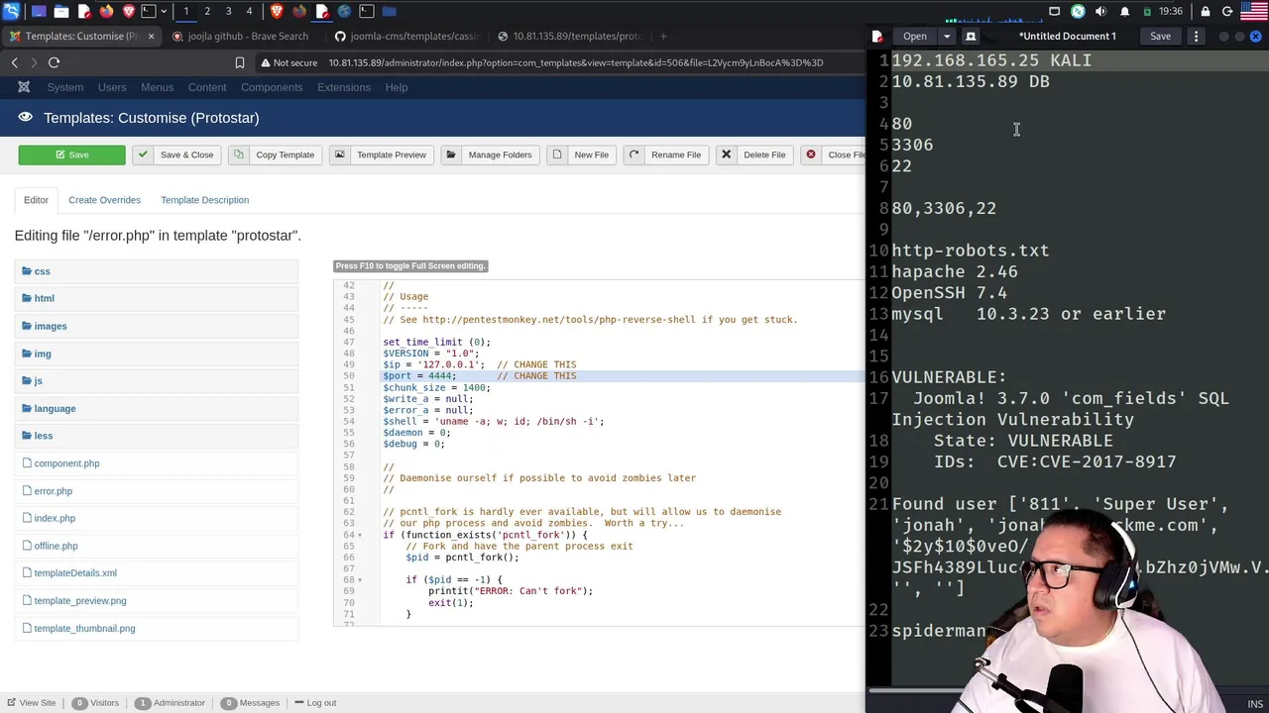This screenshot has width=1269, height=713.
Task: Click the lock screen icon in panel
Action: [x=1205, y=11]
